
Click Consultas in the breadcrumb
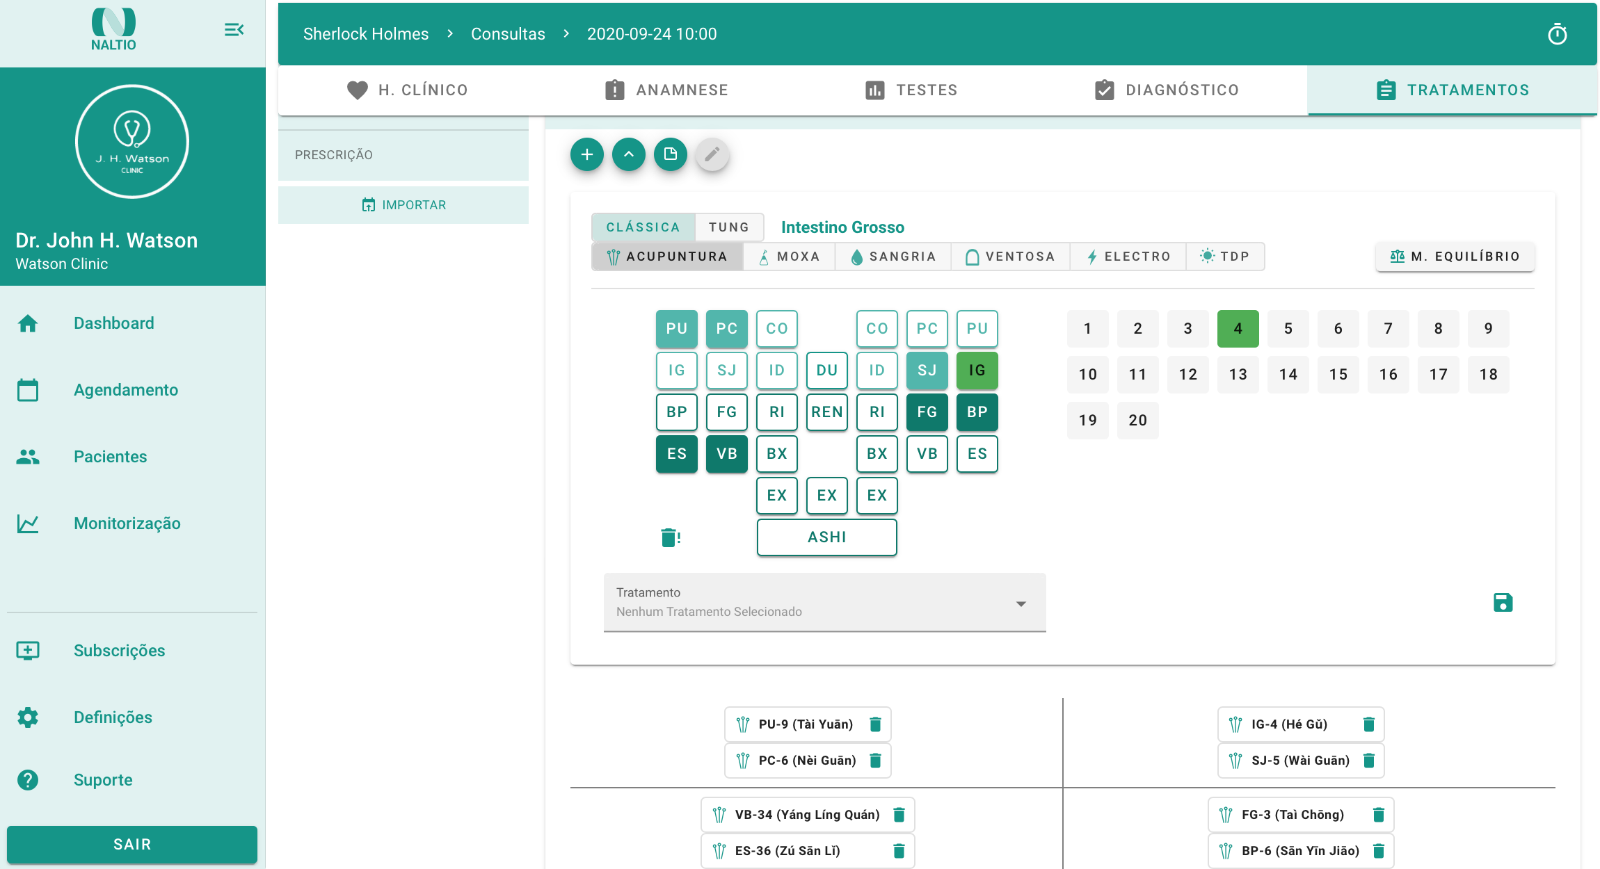(508, 34)
